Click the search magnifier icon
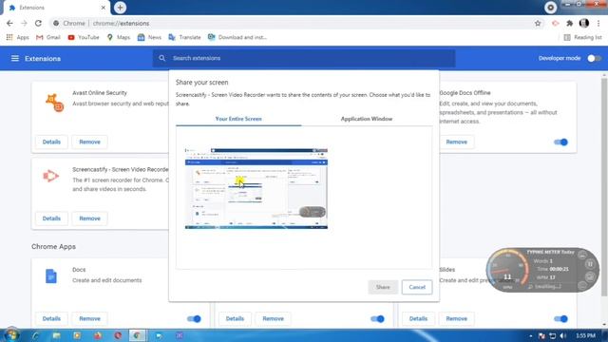 click(161, 58)
